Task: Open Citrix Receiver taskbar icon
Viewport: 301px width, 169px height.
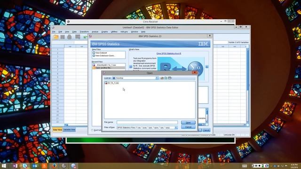Action: (x=64, y=166)
